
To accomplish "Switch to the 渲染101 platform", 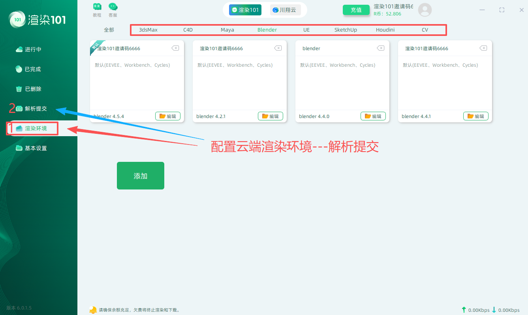I will point(245,10).
